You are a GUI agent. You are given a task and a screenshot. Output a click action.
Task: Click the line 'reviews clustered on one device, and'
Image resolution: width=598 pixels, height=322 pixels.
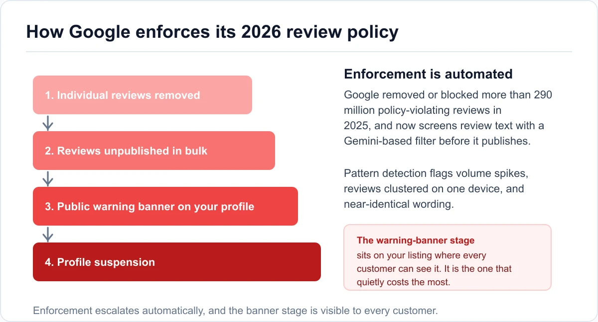[434, 189]
